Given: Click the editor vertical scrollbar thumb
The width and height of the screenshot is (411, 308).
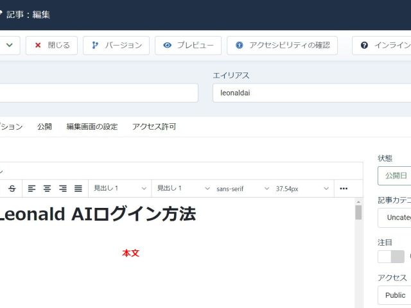Looking at the screenshot, I should (358, 212).
